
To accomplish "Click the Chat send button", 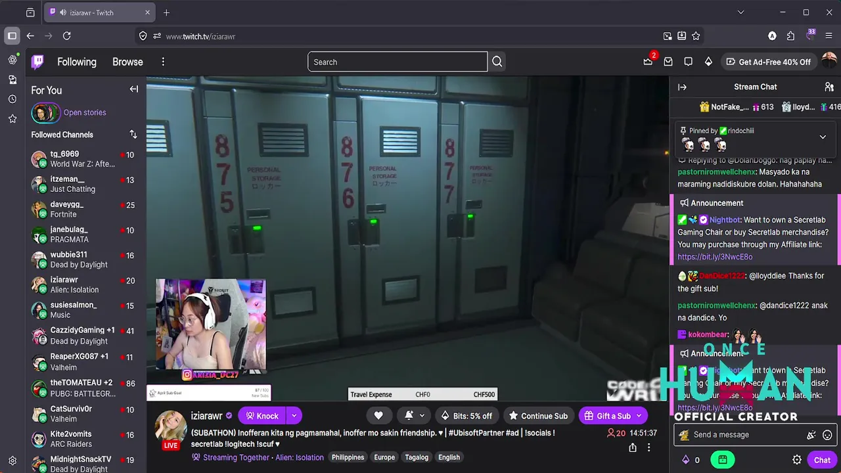I will pos(822,460).
